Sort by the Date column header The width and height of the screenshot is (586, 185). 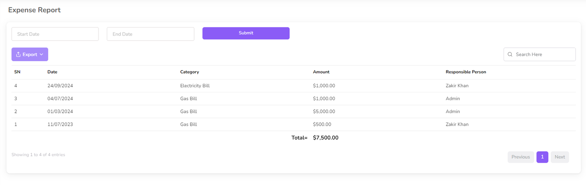(x=52, y=72)
